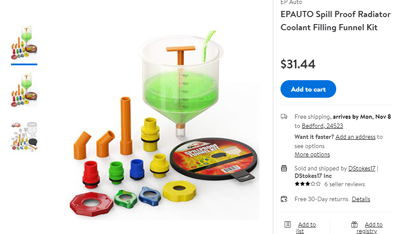Select the first product thumbnail
The image size is (399, 234).
[x=24, y=43]
